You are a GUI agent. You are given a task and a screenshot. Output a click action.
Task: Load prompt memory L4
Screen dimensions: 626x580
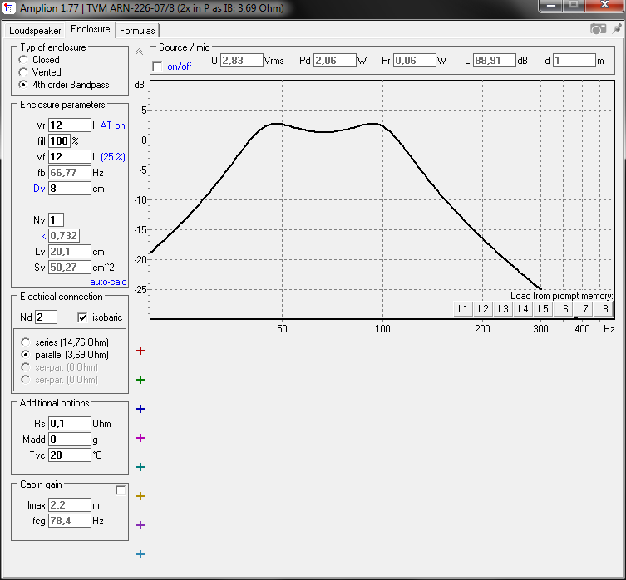[x=523, y=309]
